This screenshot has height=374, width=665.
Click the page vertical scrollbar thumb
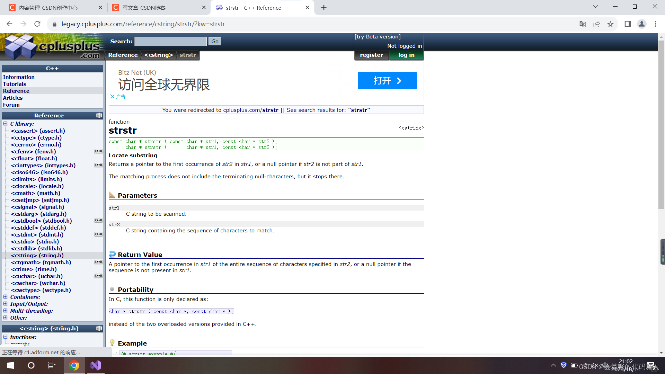661,125
